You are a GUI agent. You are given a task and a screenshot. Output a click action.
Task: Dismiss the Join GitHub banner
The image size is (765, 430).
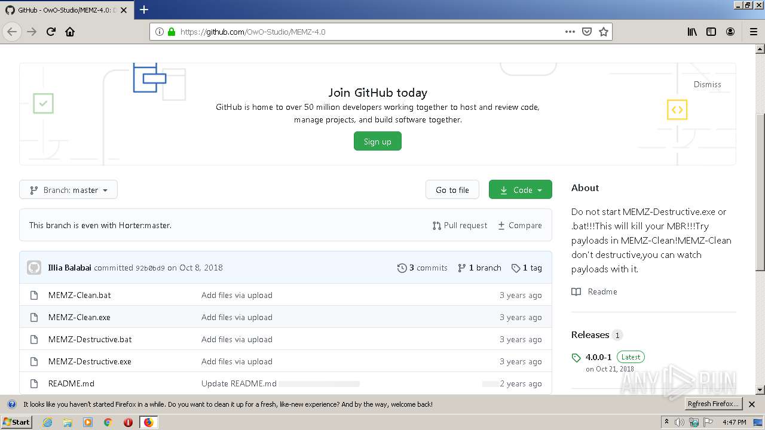click(x=707, y=84)
